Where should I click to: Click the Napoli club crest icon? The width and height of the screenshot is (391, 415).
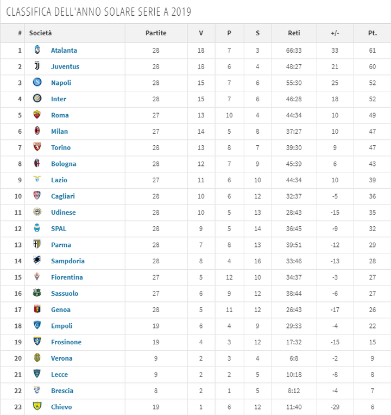click(x=37, y=83)
